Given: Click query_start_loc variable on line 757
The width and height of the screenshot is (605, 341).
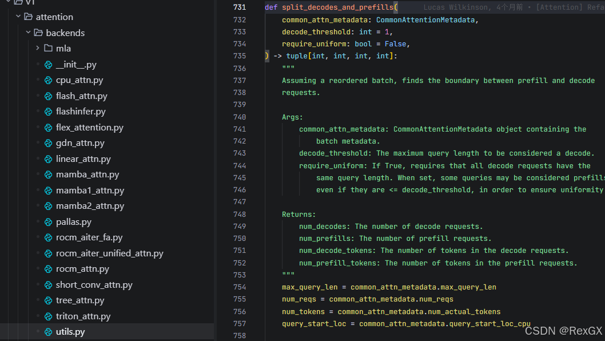Looking at the screenshot, I should pyautogui.click(x=314, y=324).
